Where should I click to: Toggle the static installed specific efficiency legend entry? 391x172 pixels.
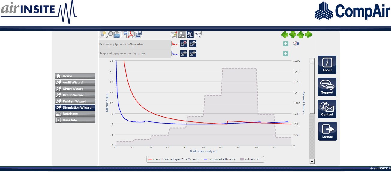coord(174,159)
